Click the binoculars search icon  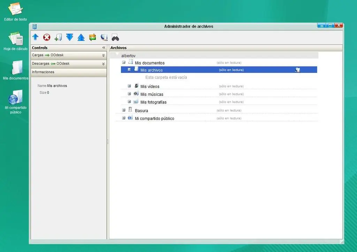tap(115, 38)
